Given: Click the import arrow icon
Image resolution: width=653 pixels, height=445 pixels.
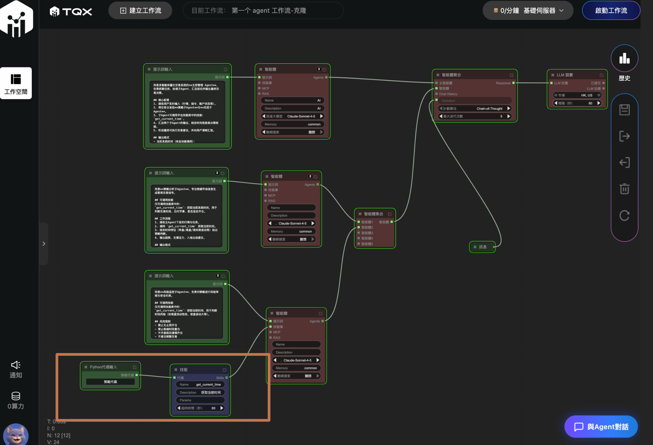Looking at the screenshot, I should pos(624,162).
